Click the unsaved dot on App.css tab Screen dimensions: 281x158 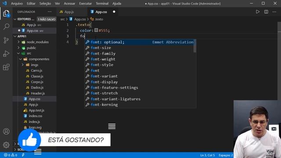pyautogui.click(x=114, y=12)
